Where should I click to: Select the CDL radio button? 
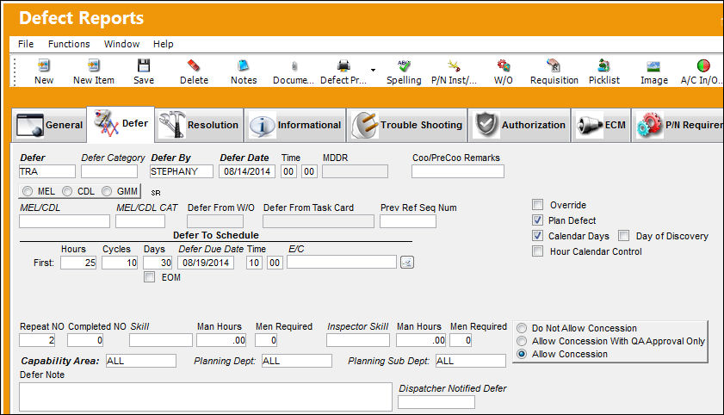coord(67,191)
